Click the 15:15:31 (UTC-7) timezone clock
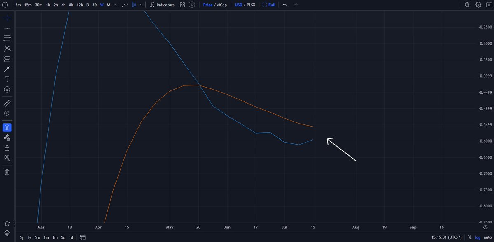The height and width of the screenshot is (242, 494). tap(445, 237)
